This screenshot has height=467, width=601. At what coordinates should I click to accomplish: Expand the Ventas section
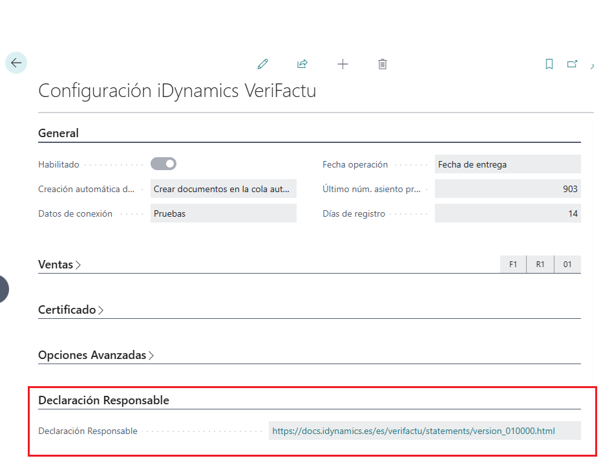[x=59, y=265]
